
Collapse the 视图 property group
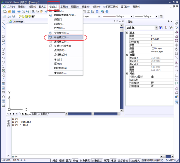(x=127, y=55)
